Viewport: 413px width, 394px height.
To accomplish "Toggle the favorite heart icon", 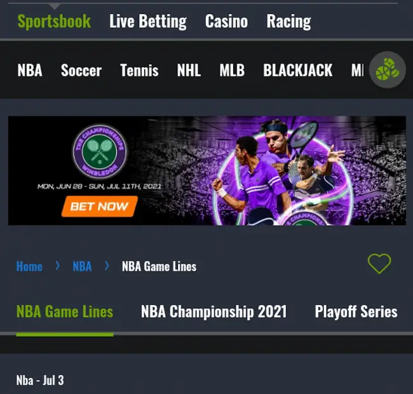I will (379, 264).
